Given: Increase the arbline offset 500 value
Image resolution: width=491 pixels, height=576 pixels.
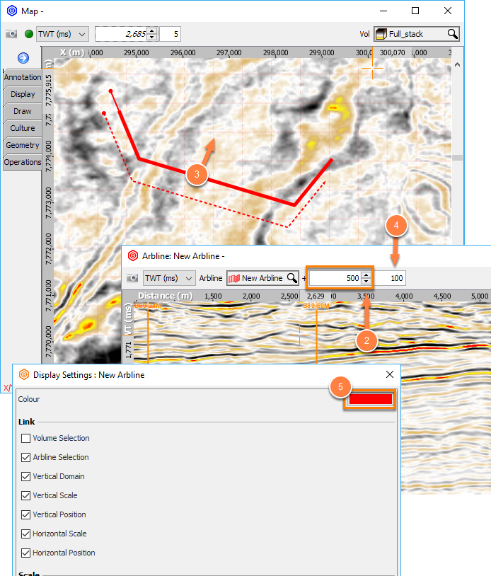Looking at the screenshot, I should click(x=366, y=275).
